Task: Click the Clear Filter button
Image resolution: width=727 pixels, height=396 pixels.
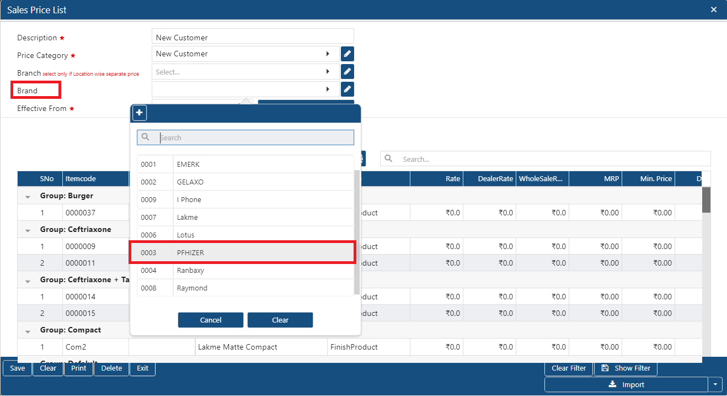Action: tap(569, 368)
